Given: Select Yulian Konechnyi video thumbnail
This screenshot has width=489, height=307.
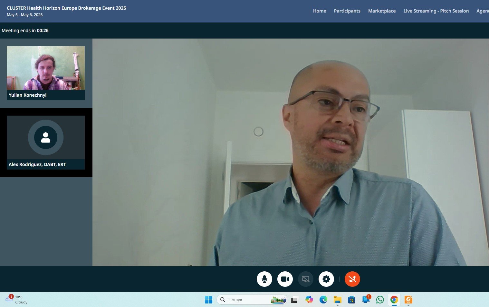Looking at the screenshot, I should coord(46,68).
